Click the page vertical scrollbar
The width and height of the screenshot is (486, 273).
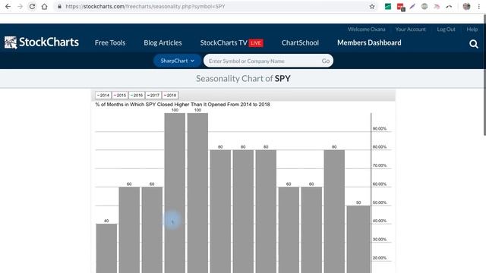(484, 75)
